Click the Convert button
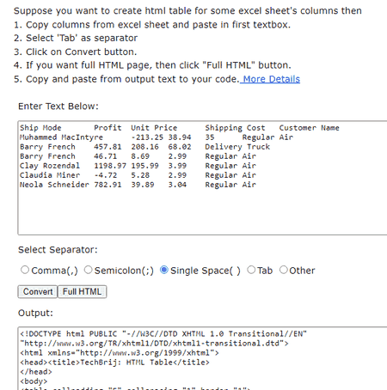 (38, 292)
